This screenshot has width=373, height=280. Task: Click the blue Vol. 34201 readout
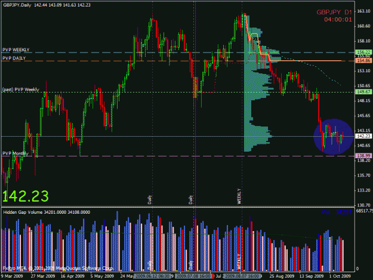(336, 212)
